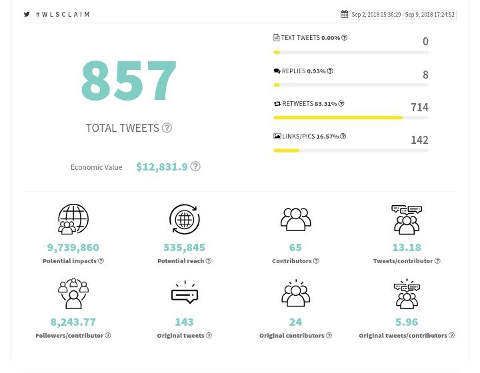The width and height of the screenshot is (480, 373).
Task: Click the Original tweets/contributors icon
Action: tap(406, 294)
